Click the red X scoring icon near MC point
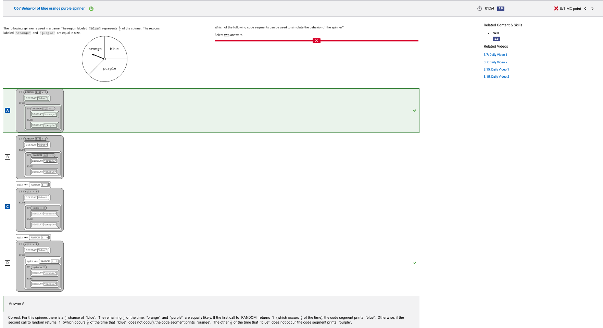Viewport: 603px width, 328px height. tap(556, 9)
